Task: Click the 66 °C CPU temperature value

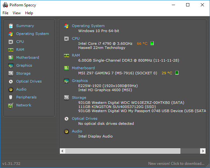Action: (x=142, y=44)
